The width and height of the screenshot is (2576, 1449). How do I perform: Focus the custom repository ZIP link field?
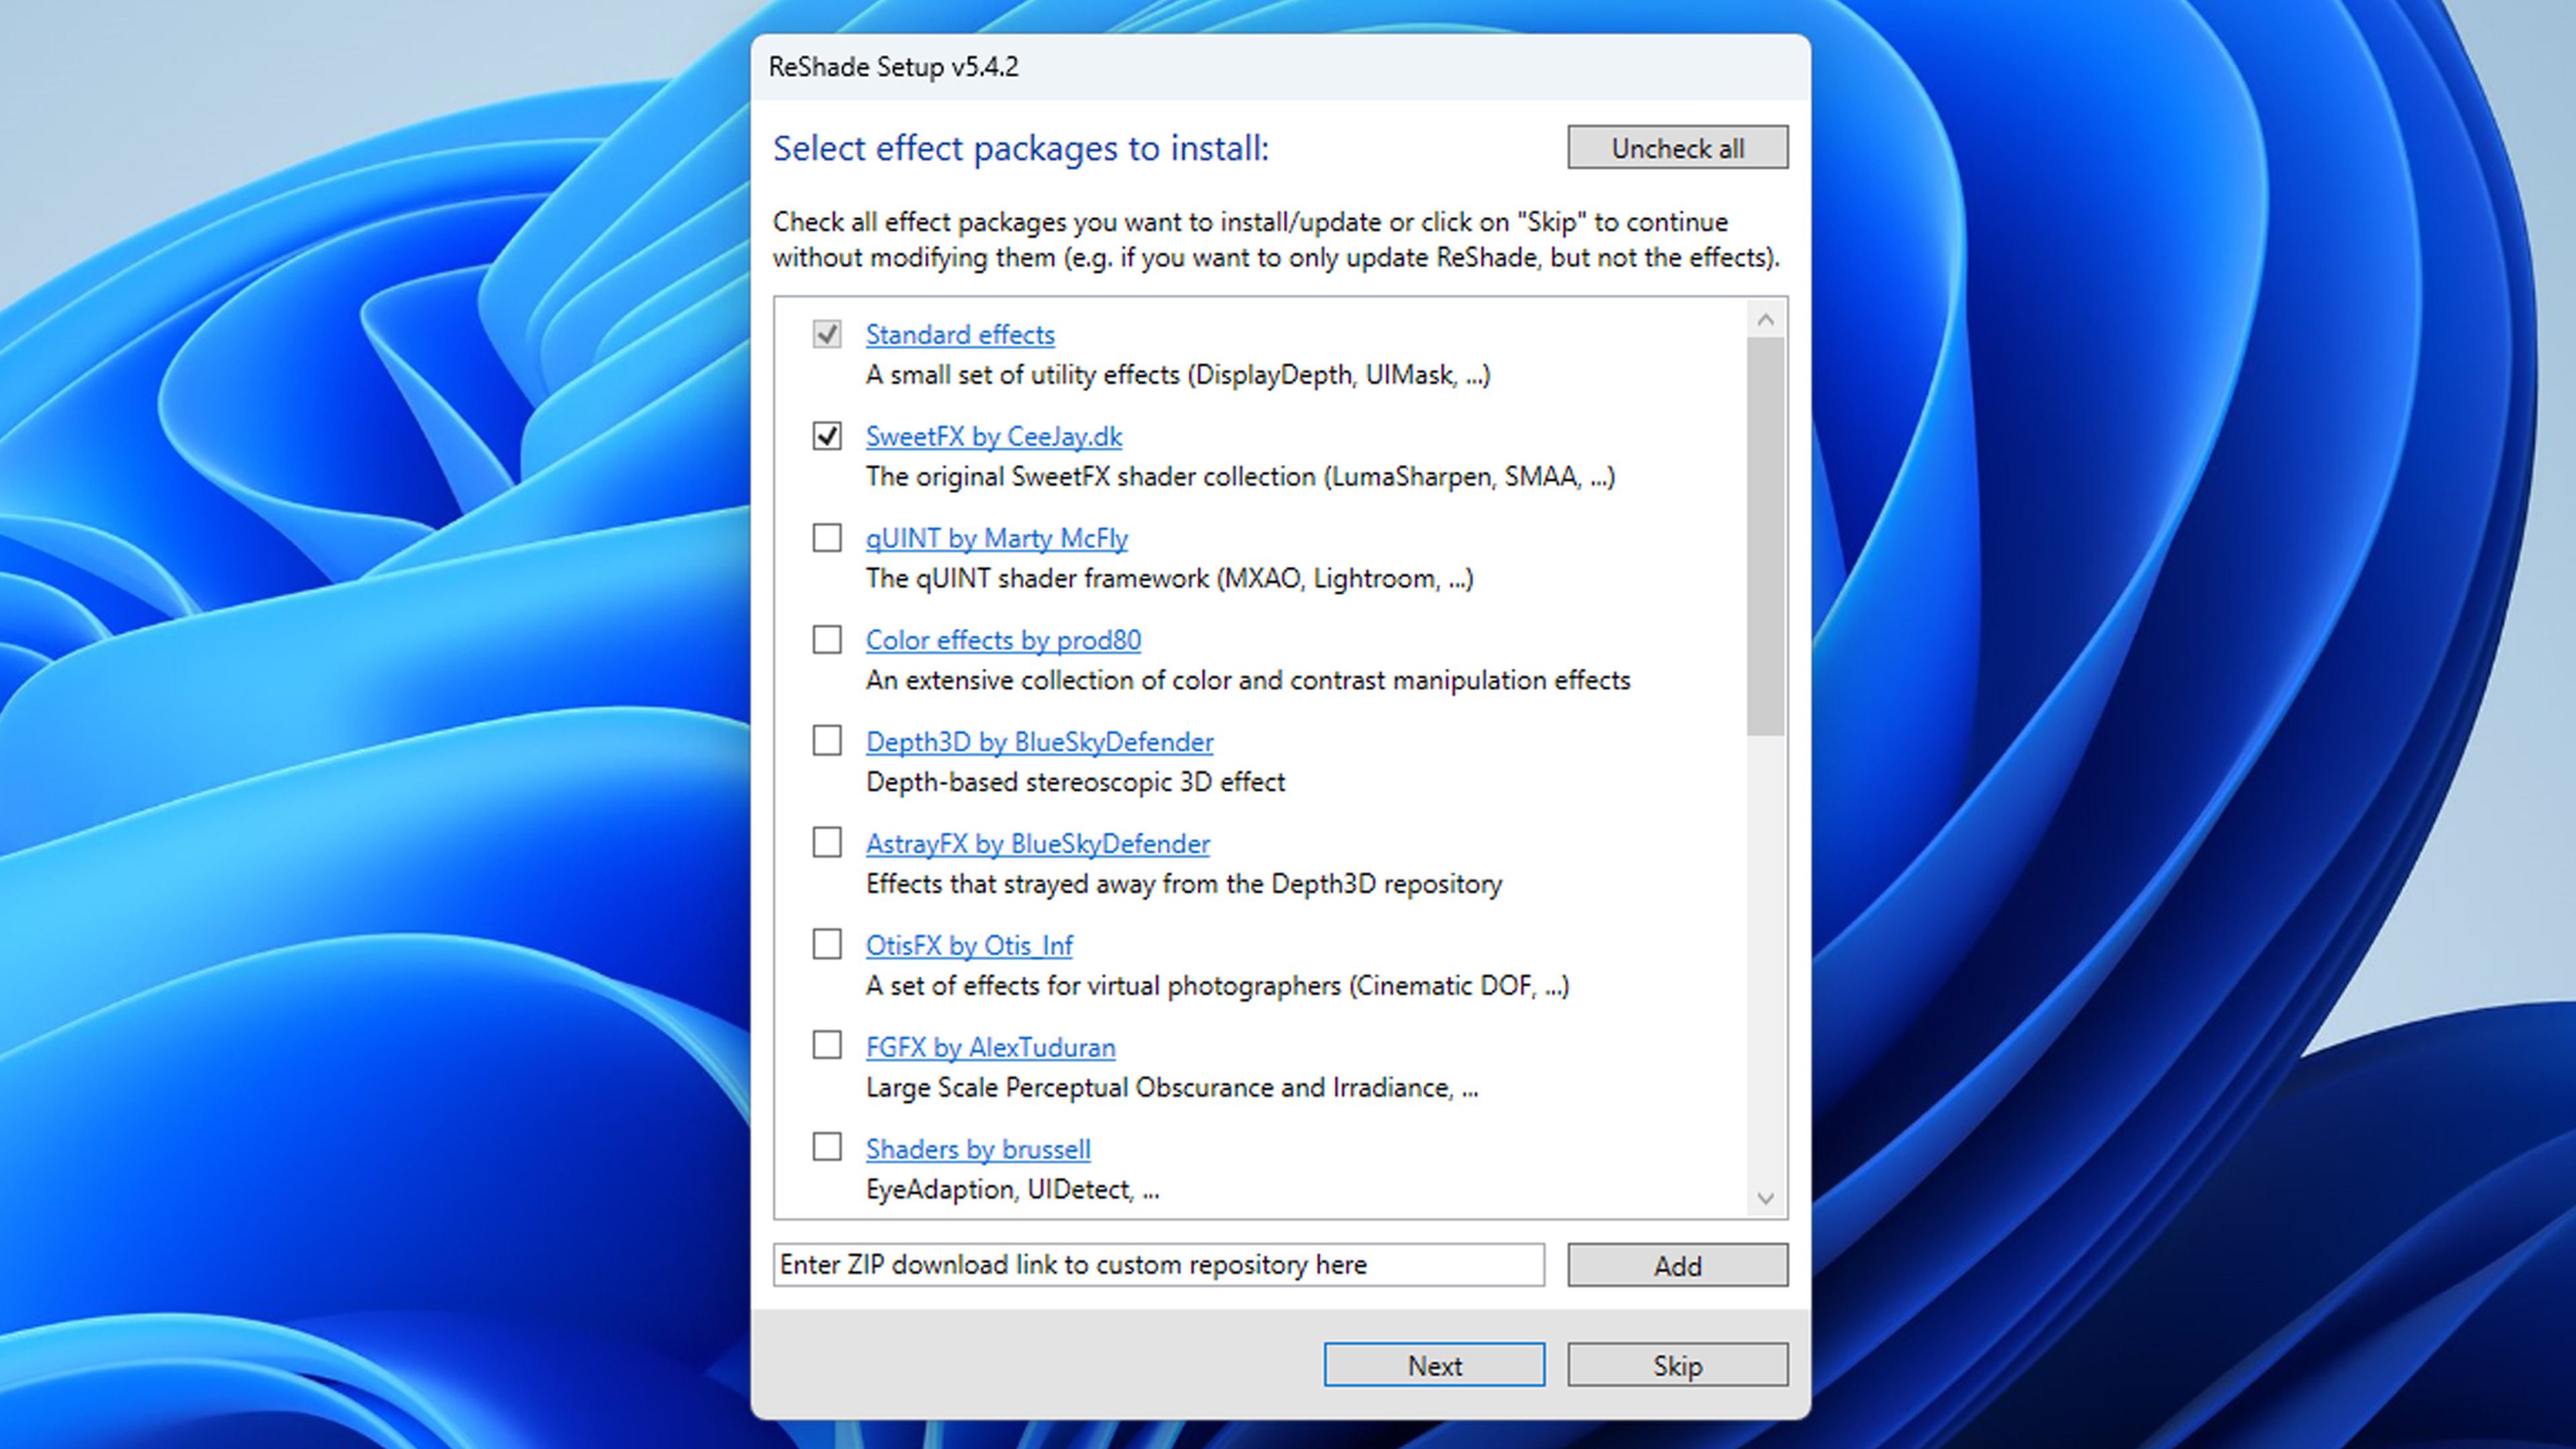pyautogui.click(x=1158, y=1265)
